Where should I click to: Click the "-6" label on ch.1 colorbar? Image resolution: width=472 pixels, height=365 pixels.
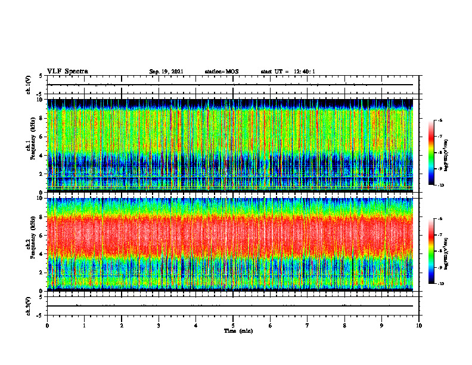[x=440, y=120]
